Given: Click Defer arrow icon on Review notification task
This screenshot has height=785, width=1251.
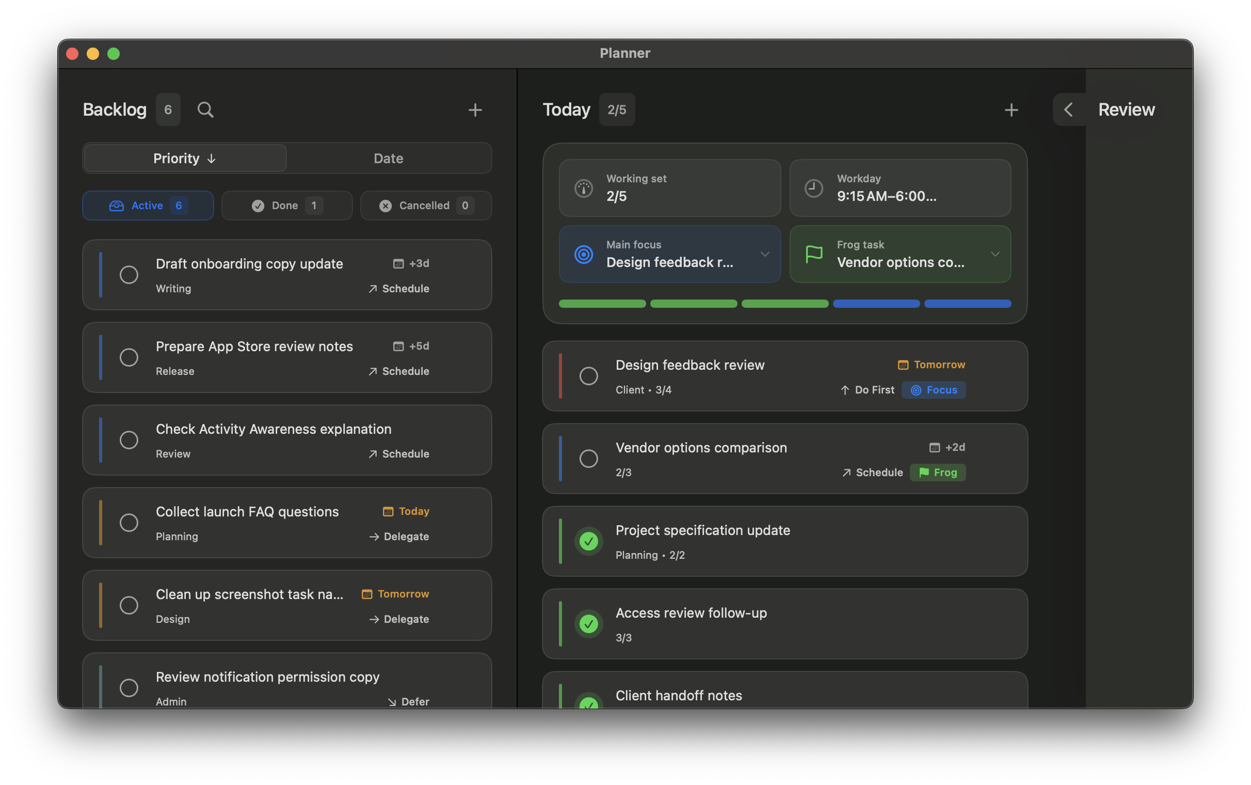Looking at the screenshot, I should point(392,702).
